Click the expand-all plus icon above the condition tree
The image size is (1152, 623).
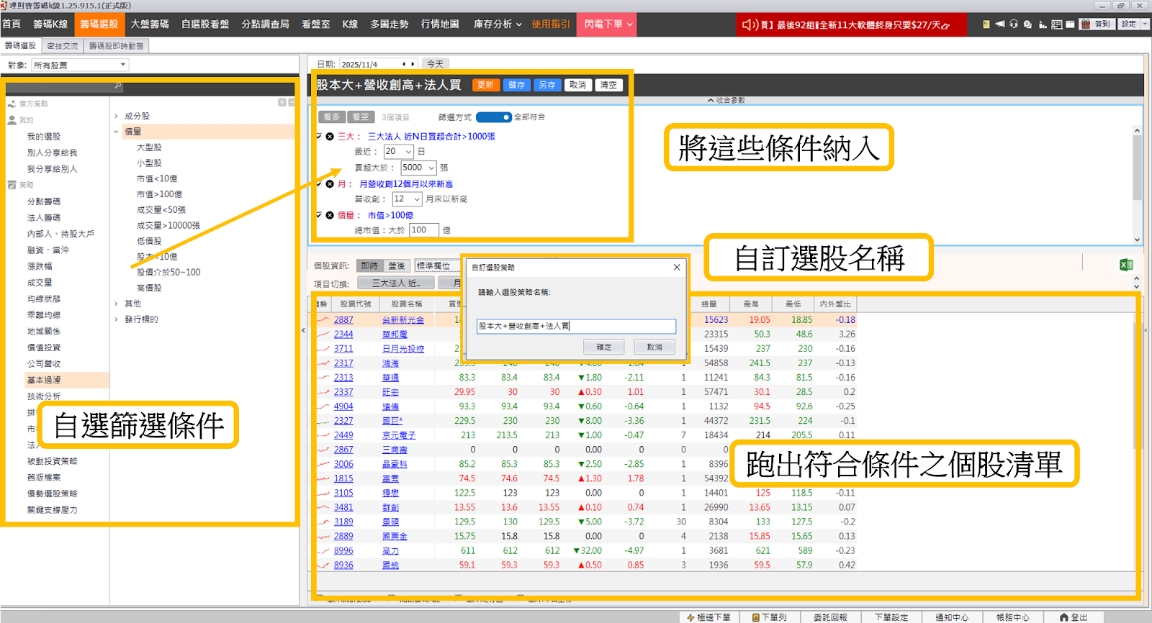tap(282, 102)
